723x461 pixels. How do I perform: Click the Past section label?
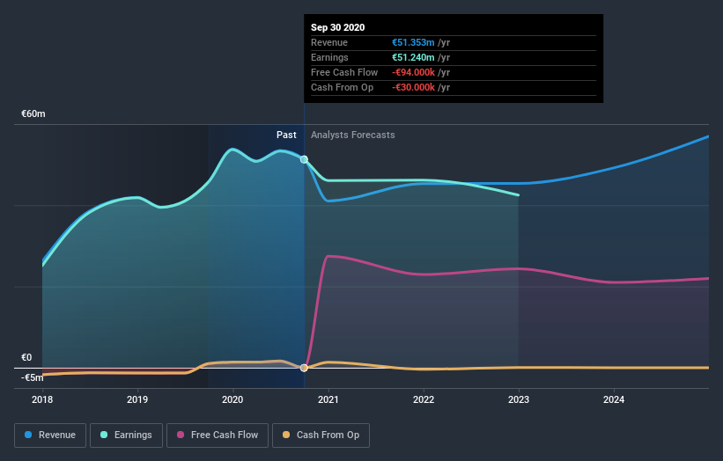[x=286, y=135]
